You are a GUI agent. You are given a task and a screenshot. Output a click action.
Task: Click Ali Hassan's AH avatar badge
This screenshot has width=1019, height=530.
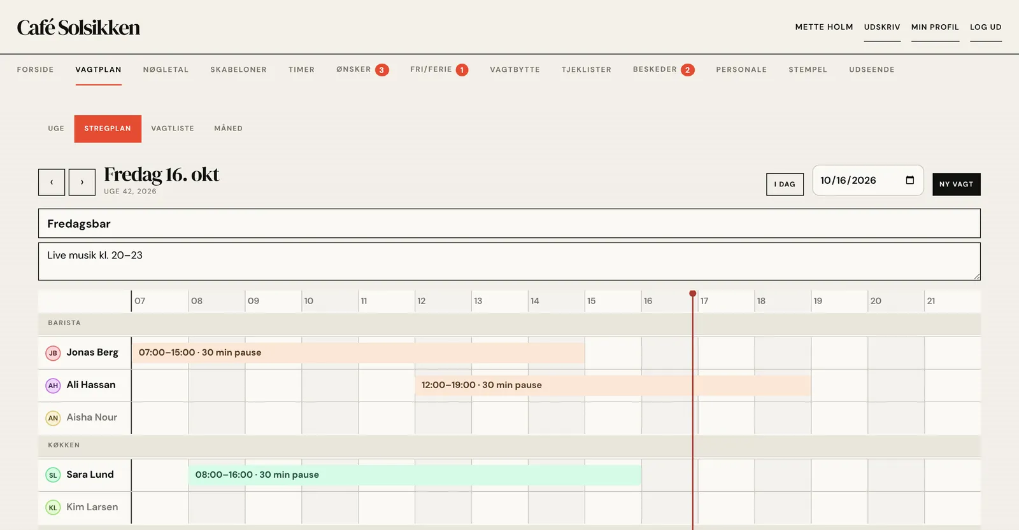53,386
